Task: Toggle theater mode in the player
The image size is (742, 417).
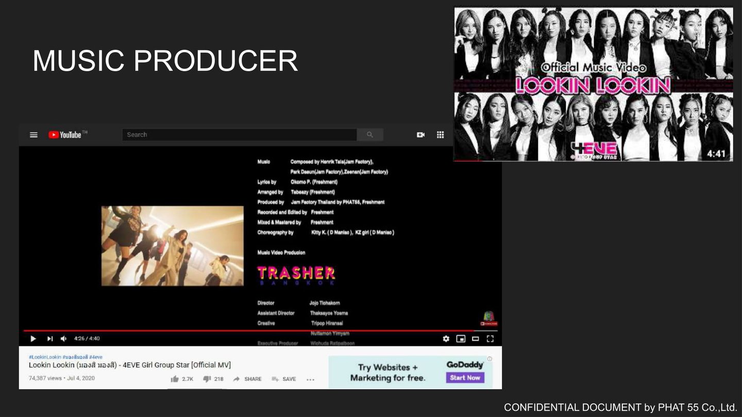Action: pyautogui.click(x=476, y=339)
